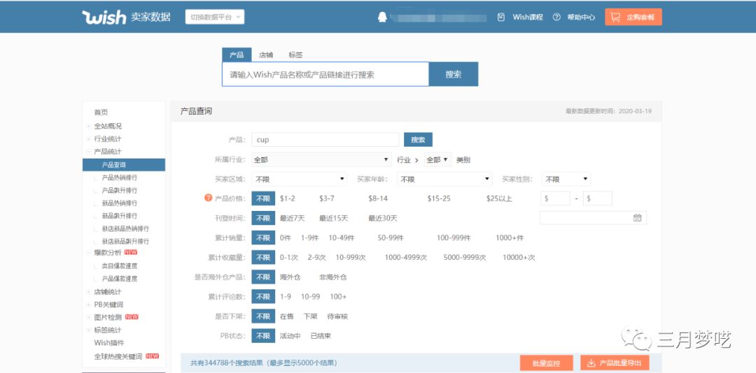Image resolution: width=756 pixels, height=373 pixels.
Task: Select 最近7天 listing time filter
Action: tap(292, 218)
